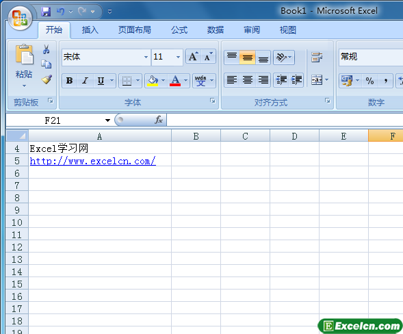
Task: Expand underline style options arrow
Action: tap(112, 81)
